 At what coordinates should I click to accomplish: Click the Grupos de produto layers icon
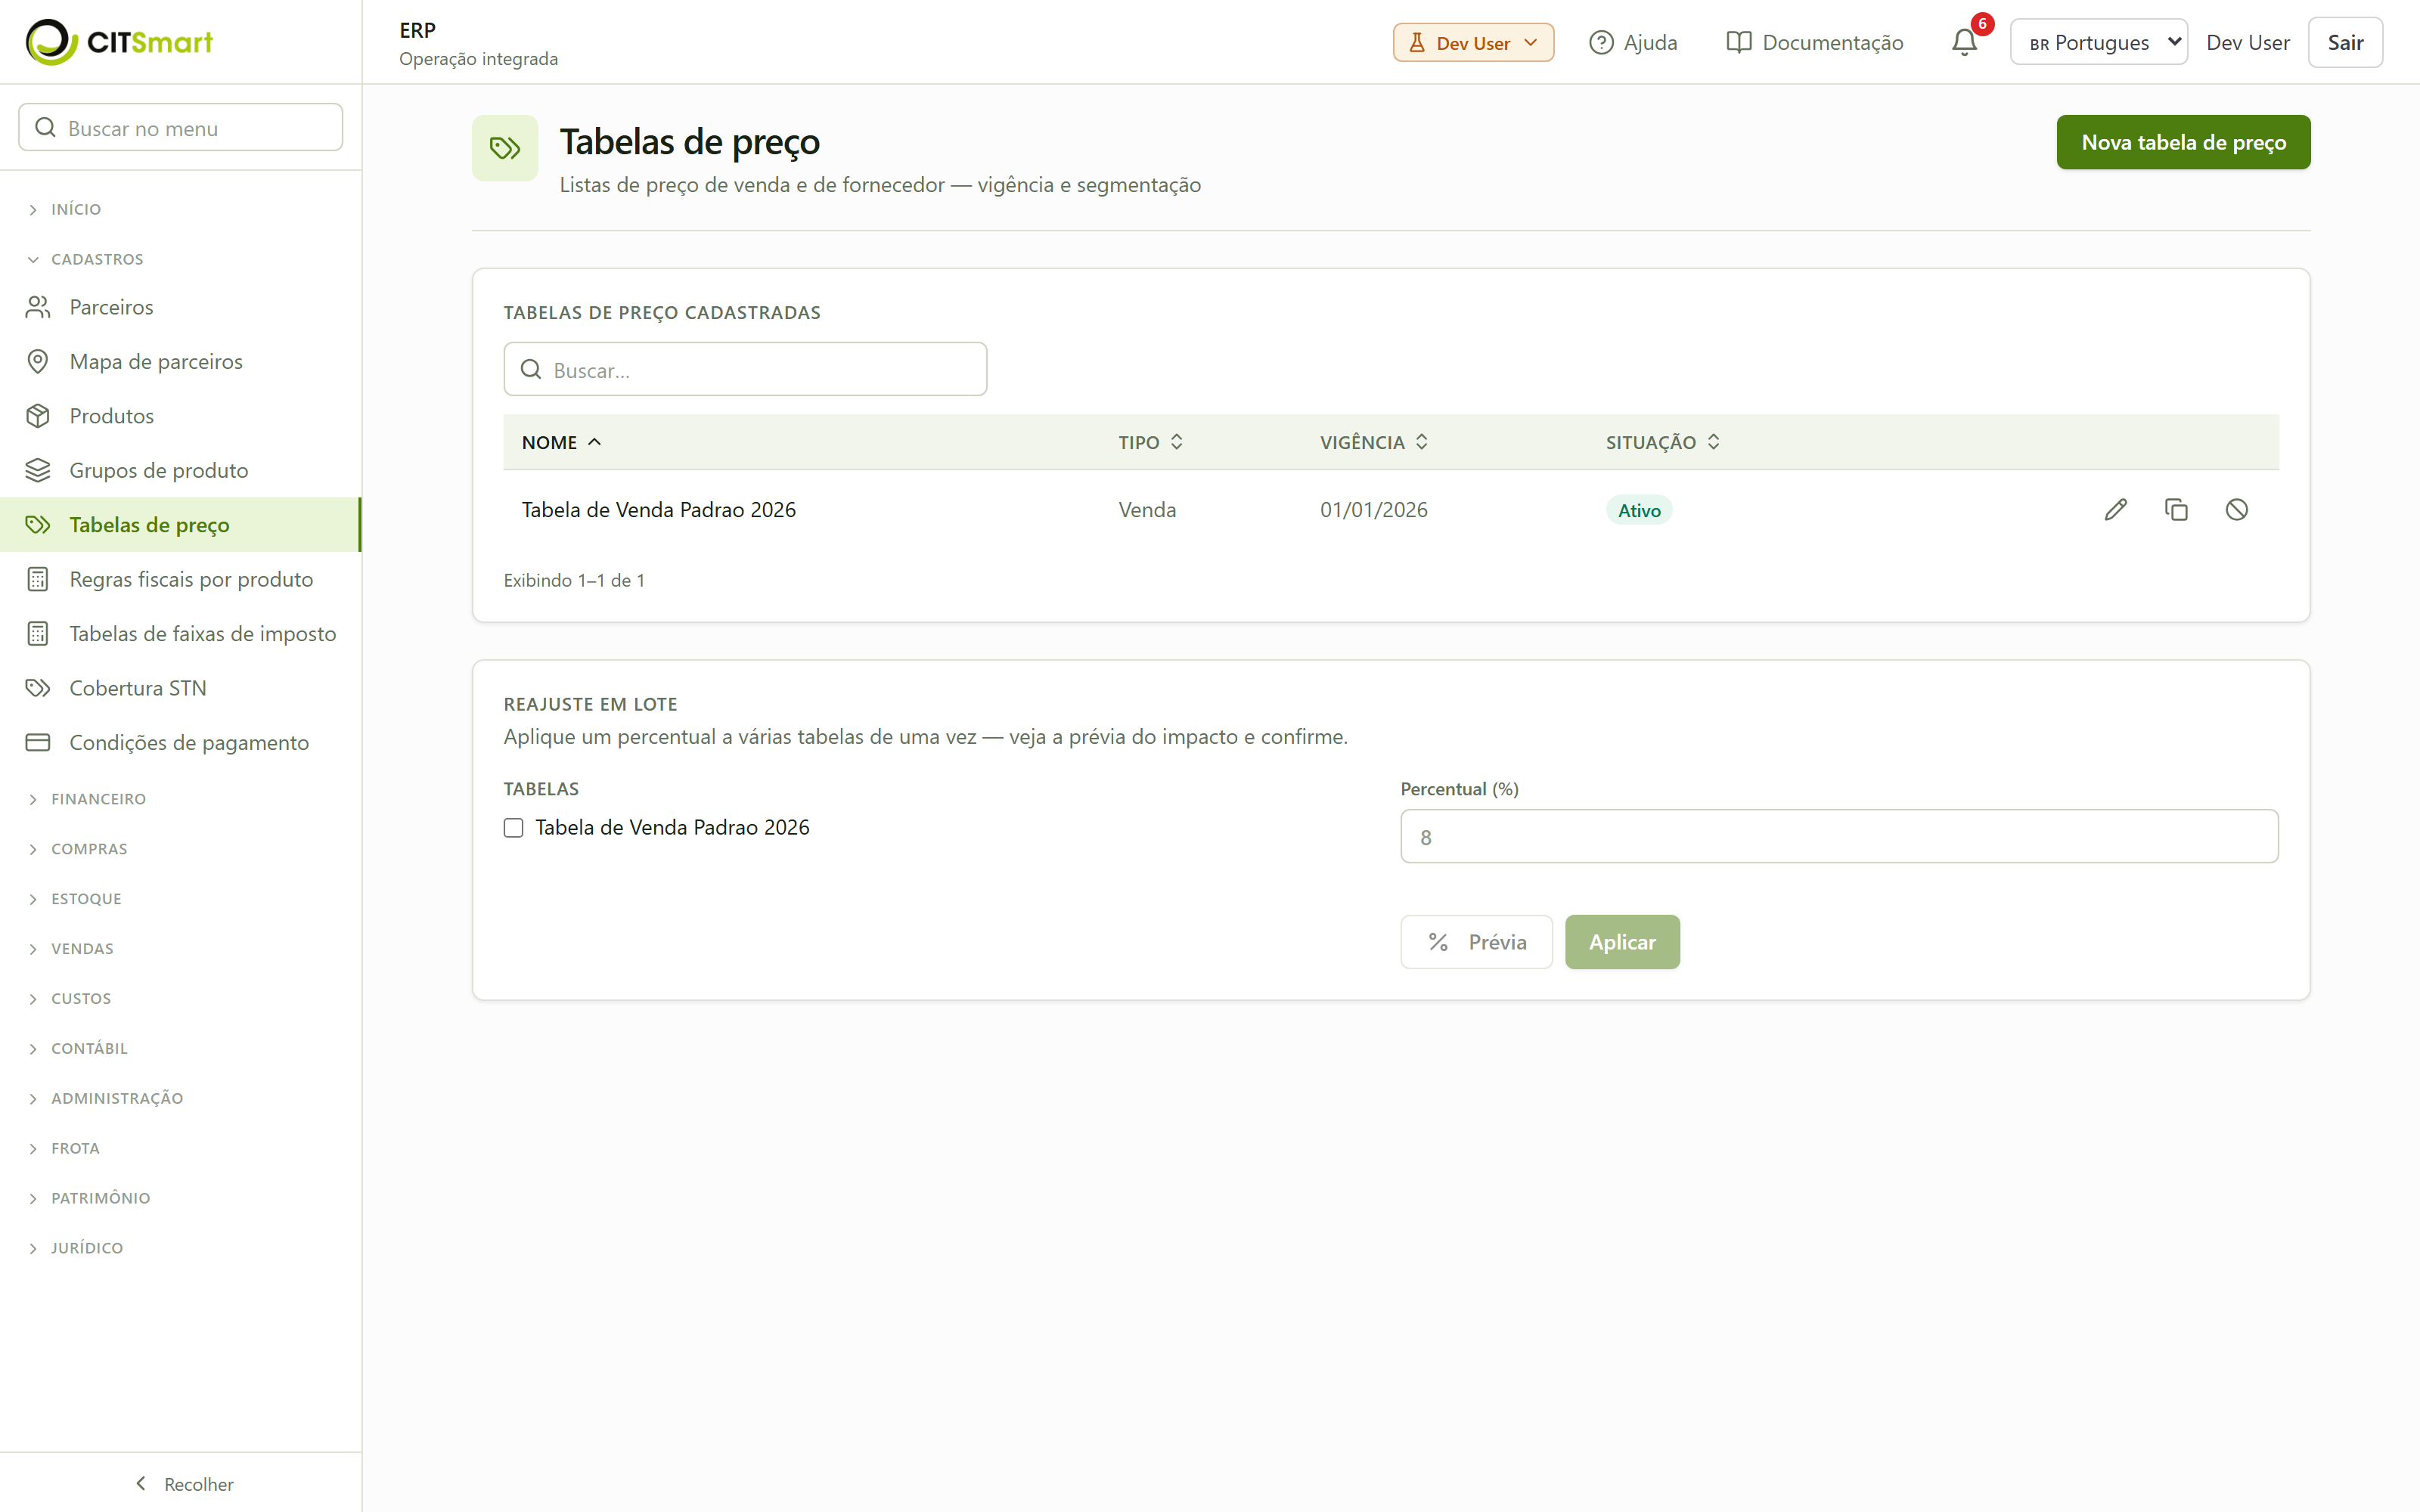point(38,470)
